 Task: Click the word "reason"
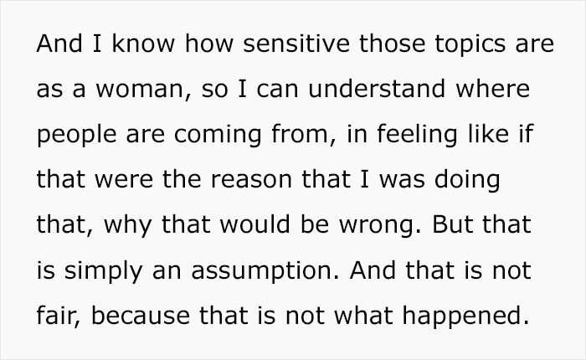[251, 180]
